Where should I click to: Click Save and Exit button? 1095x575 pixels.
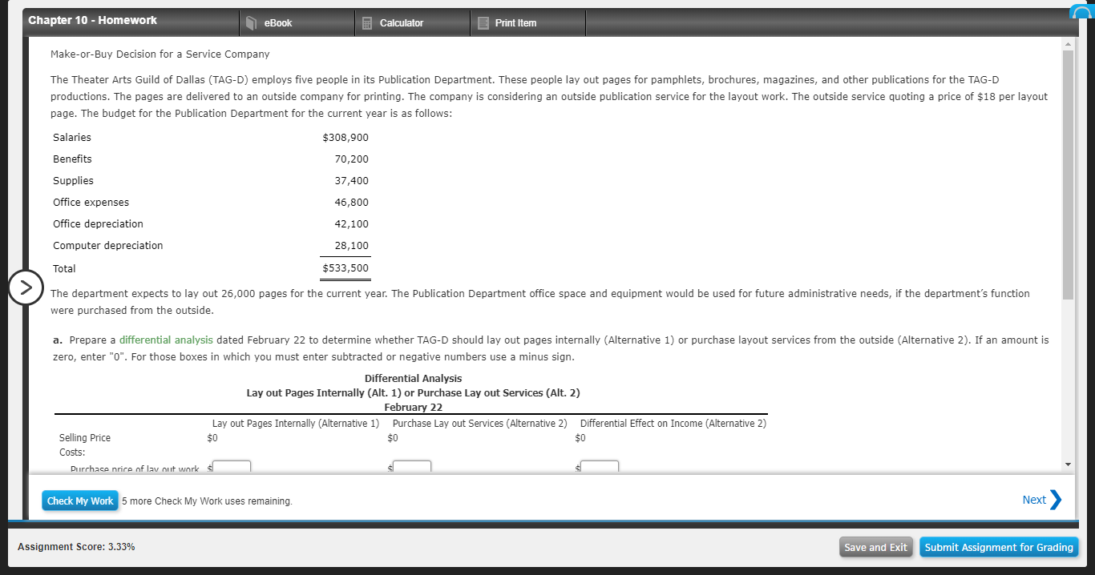[876, 548]
